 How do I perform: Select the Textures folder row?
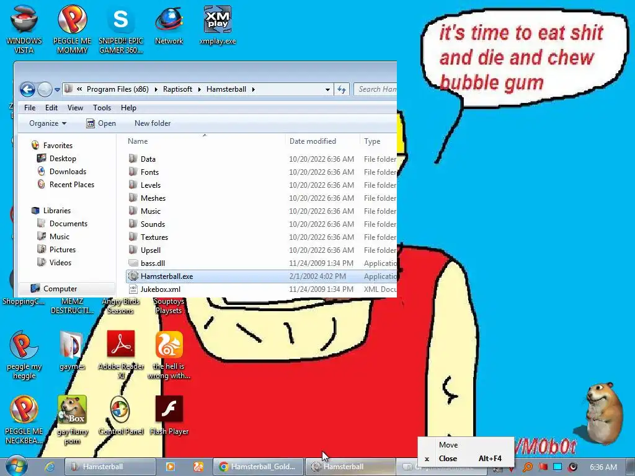pos(261,237)
